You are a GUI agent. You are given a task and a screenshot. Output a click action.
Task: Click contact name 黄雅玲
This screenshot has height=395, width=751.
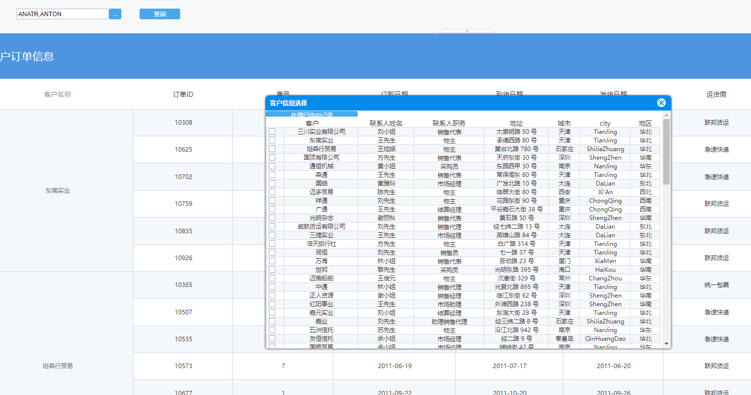[386, 184]
